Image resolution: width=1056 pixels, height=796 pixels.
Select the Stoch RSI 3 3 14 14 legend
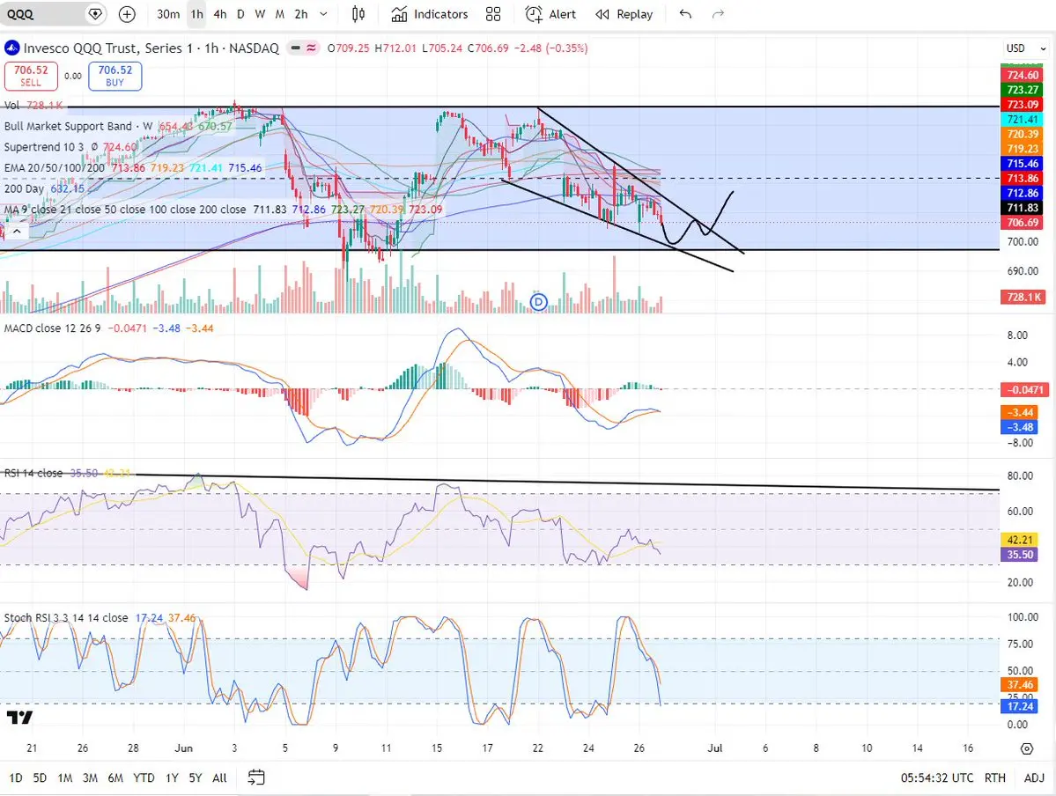(100, 617)
